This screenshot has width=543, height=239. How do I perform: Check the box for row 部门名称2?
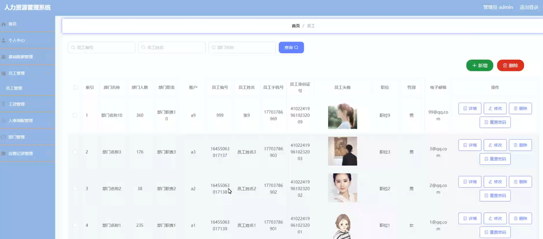pos(75,189)
